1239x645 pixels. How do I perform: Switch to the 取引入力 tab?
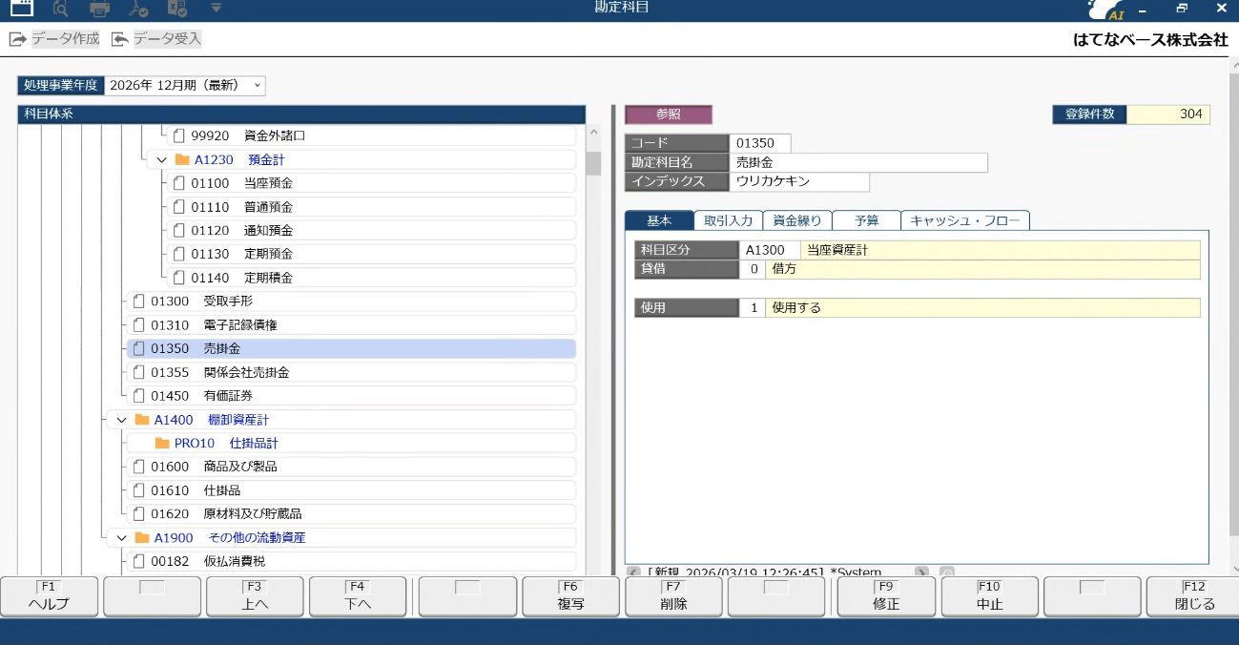point(728,220)
